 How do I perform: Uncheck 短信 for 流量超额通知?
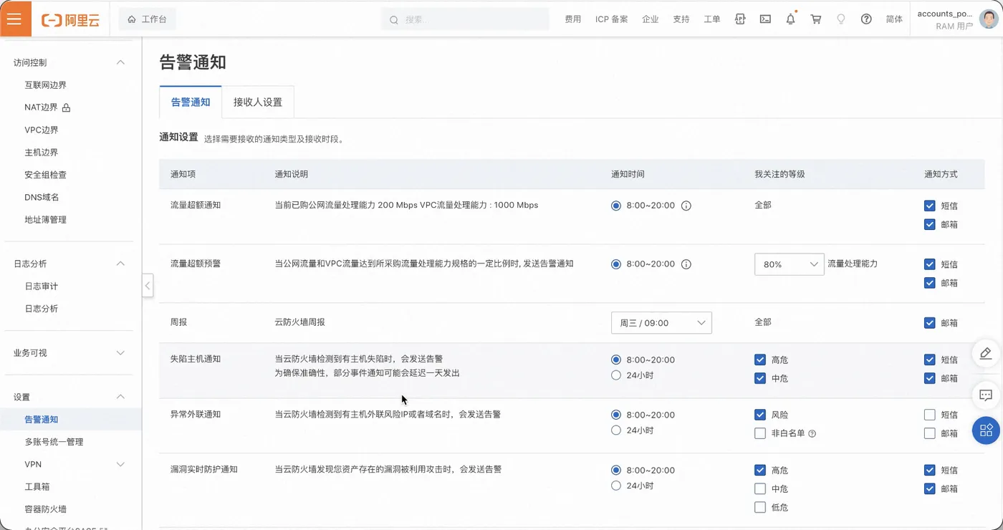(x=930, y=206)
